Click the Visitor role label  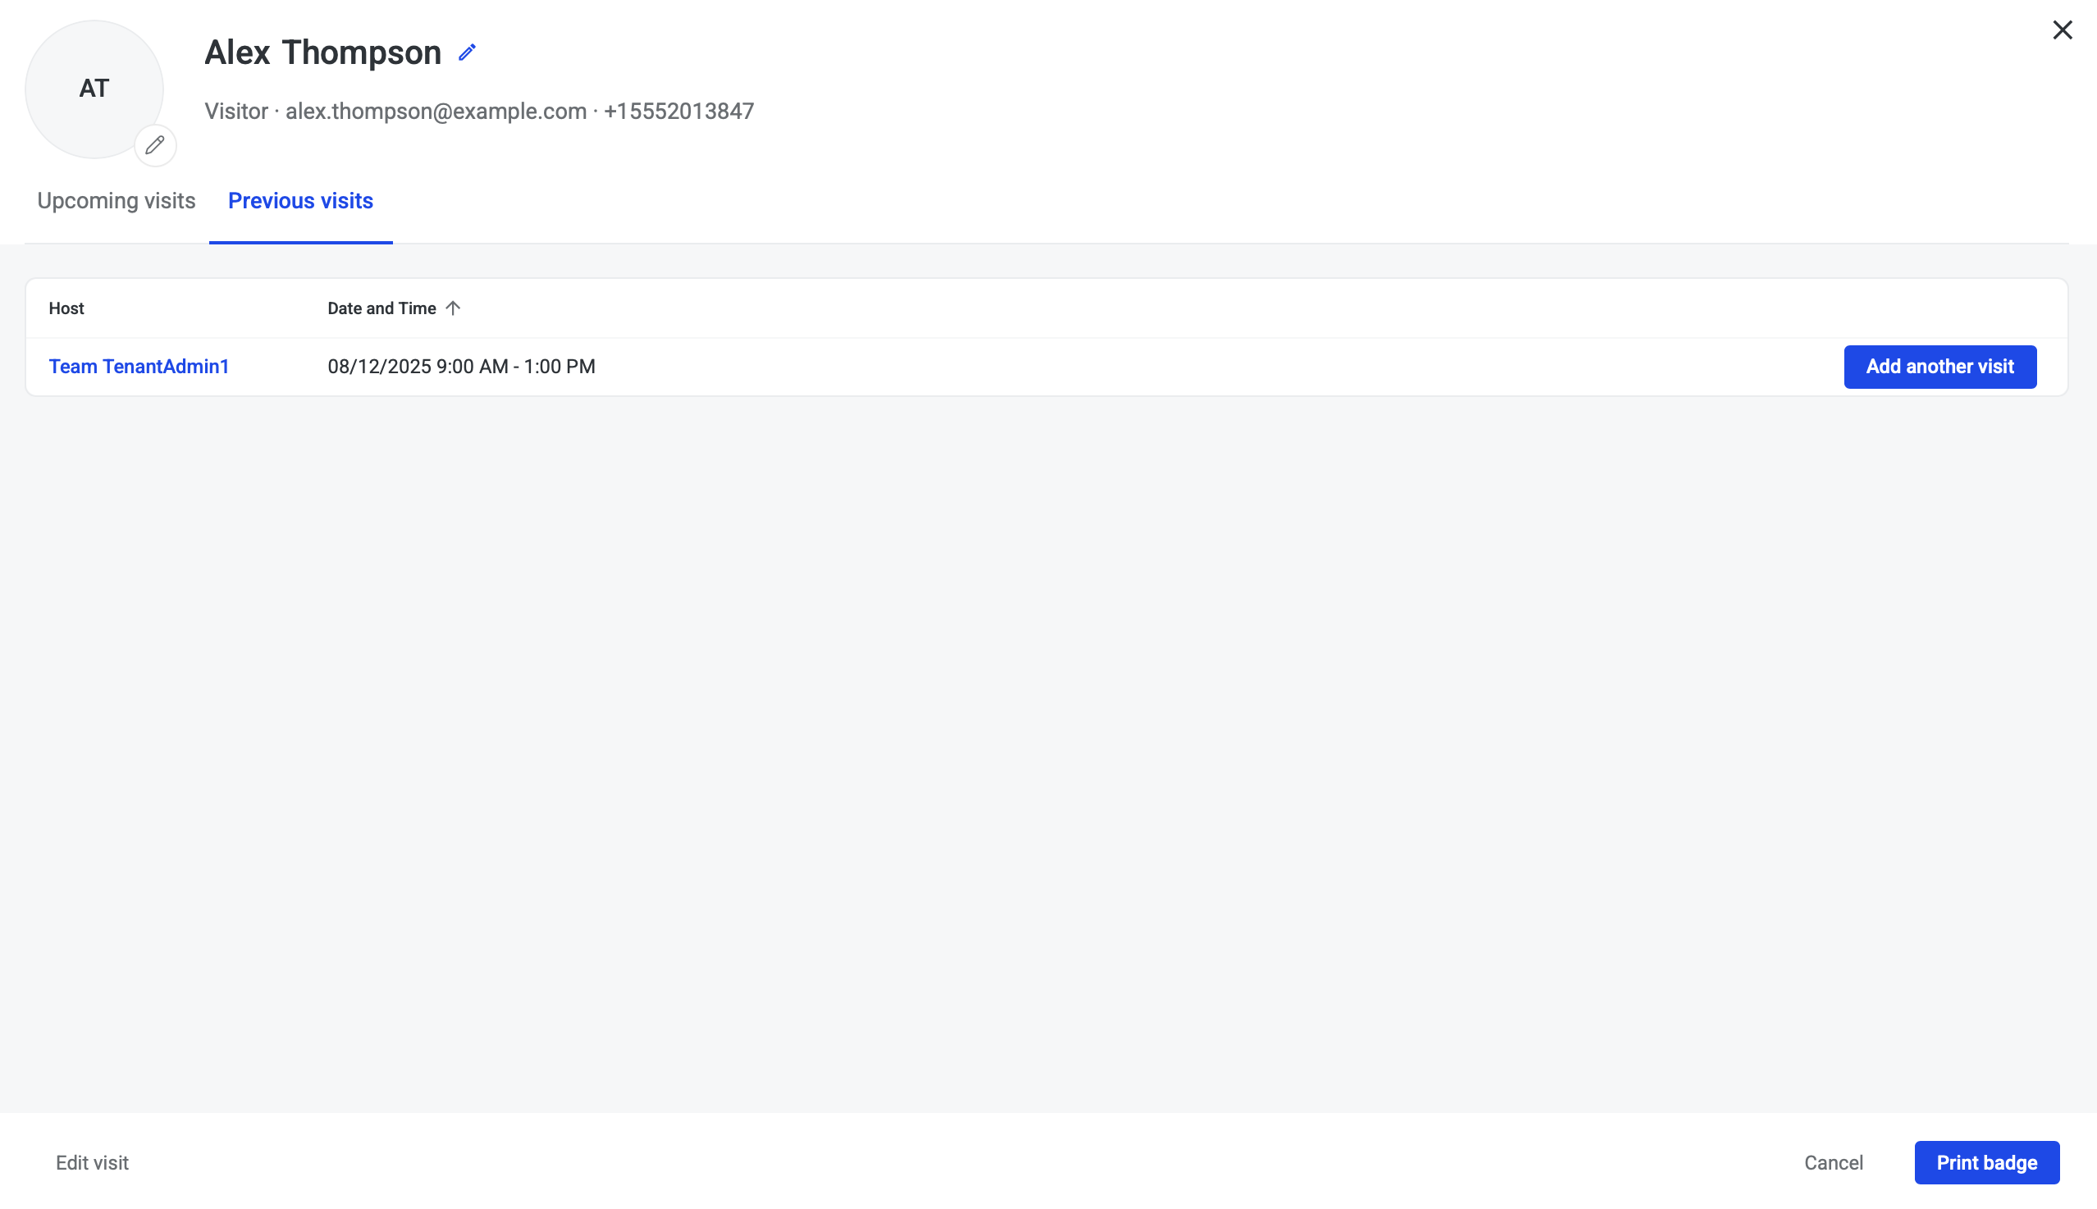(x=235, y=112)
